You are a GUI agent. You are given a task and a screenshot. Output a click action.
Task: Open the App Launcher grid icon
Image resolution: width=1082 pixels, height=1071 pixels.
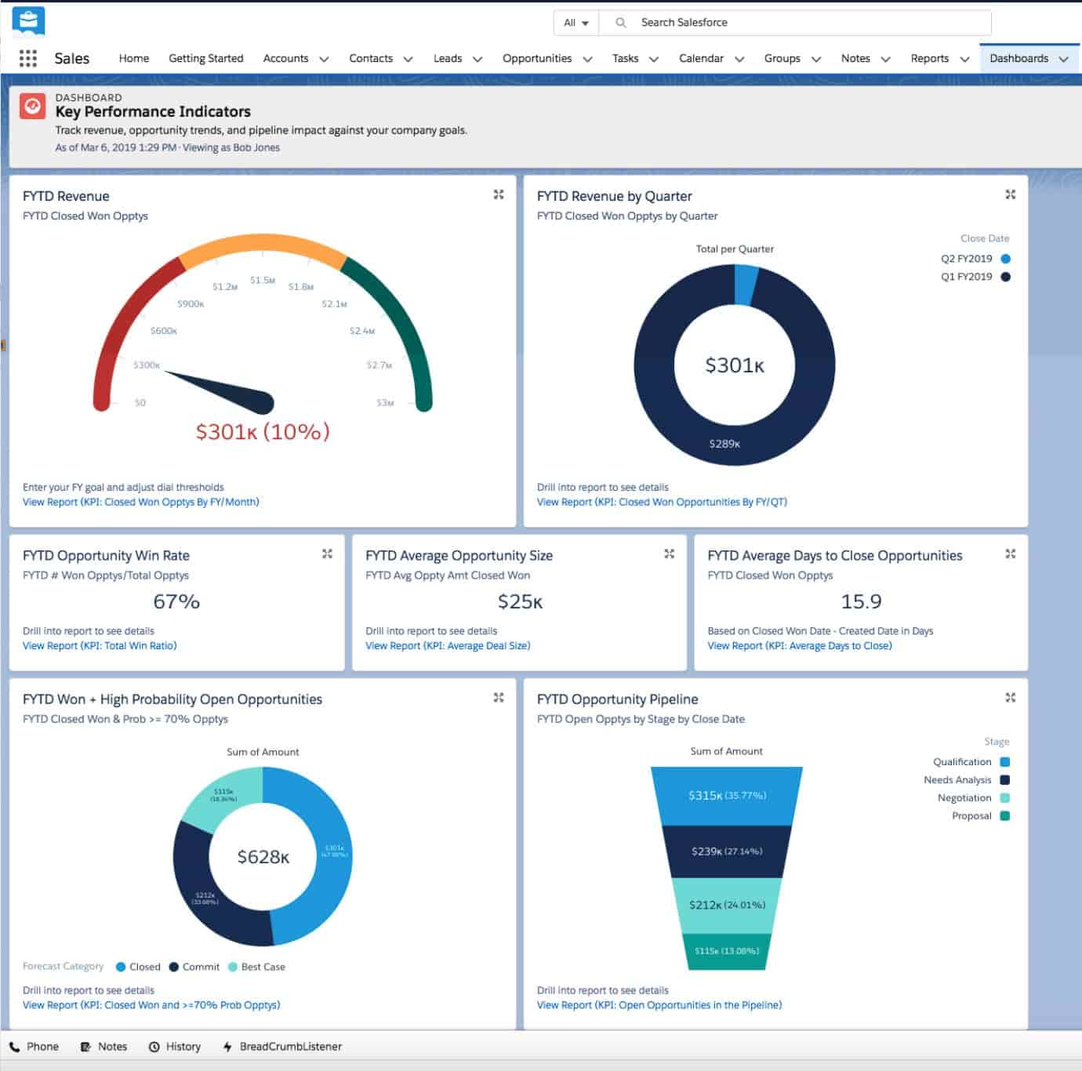28,58
